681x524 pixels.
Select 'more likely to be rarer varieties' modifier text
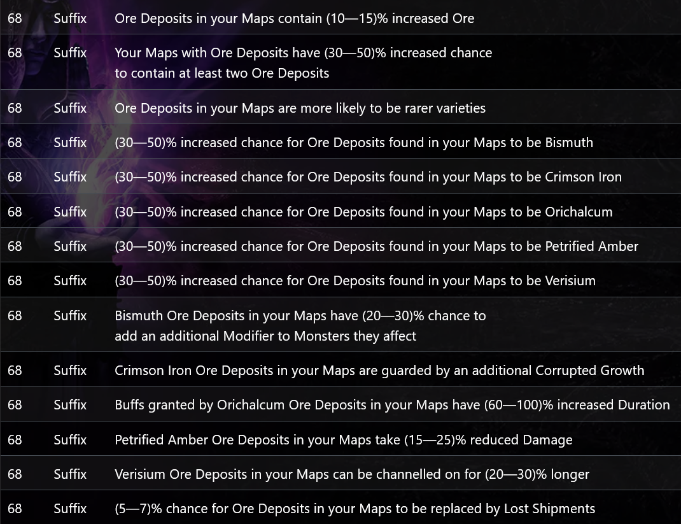[300, 108]
